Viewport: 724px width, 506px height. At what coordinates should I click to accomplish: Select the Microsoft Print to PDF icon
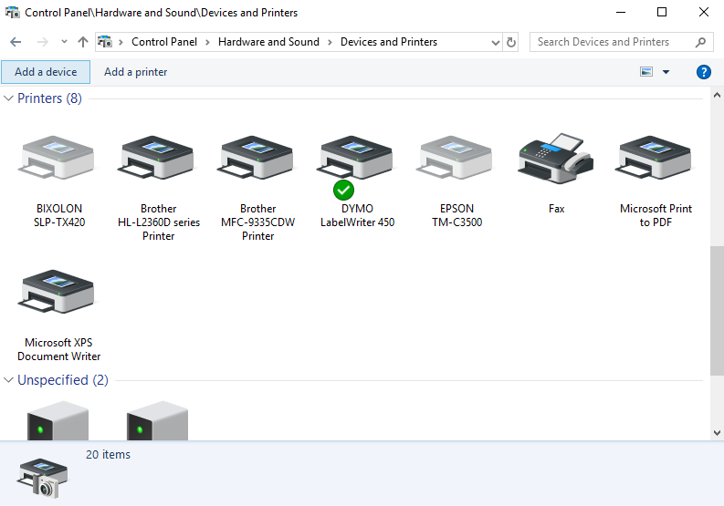pyautogui.click(x=654, y=157)
